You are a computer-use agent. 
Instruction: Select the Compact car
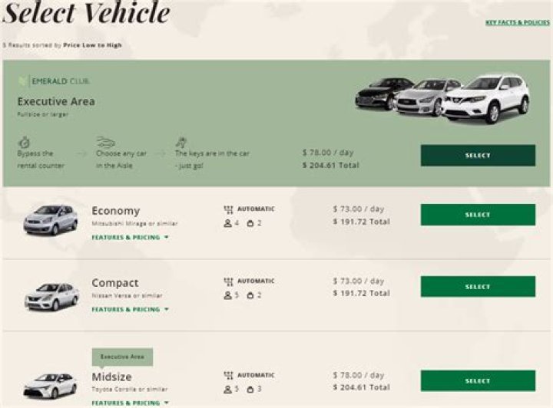pyautogui.click(x=477, y=287)
